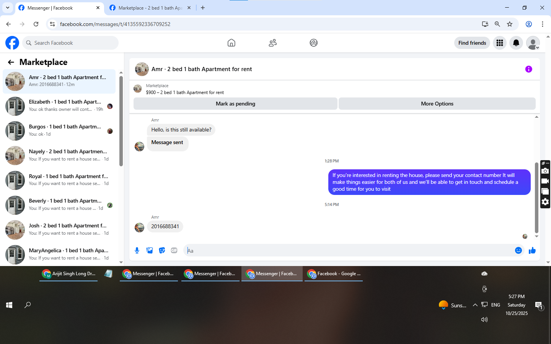
Task: Open the Facebook - Google taskbar window
Action: [334, 274]
